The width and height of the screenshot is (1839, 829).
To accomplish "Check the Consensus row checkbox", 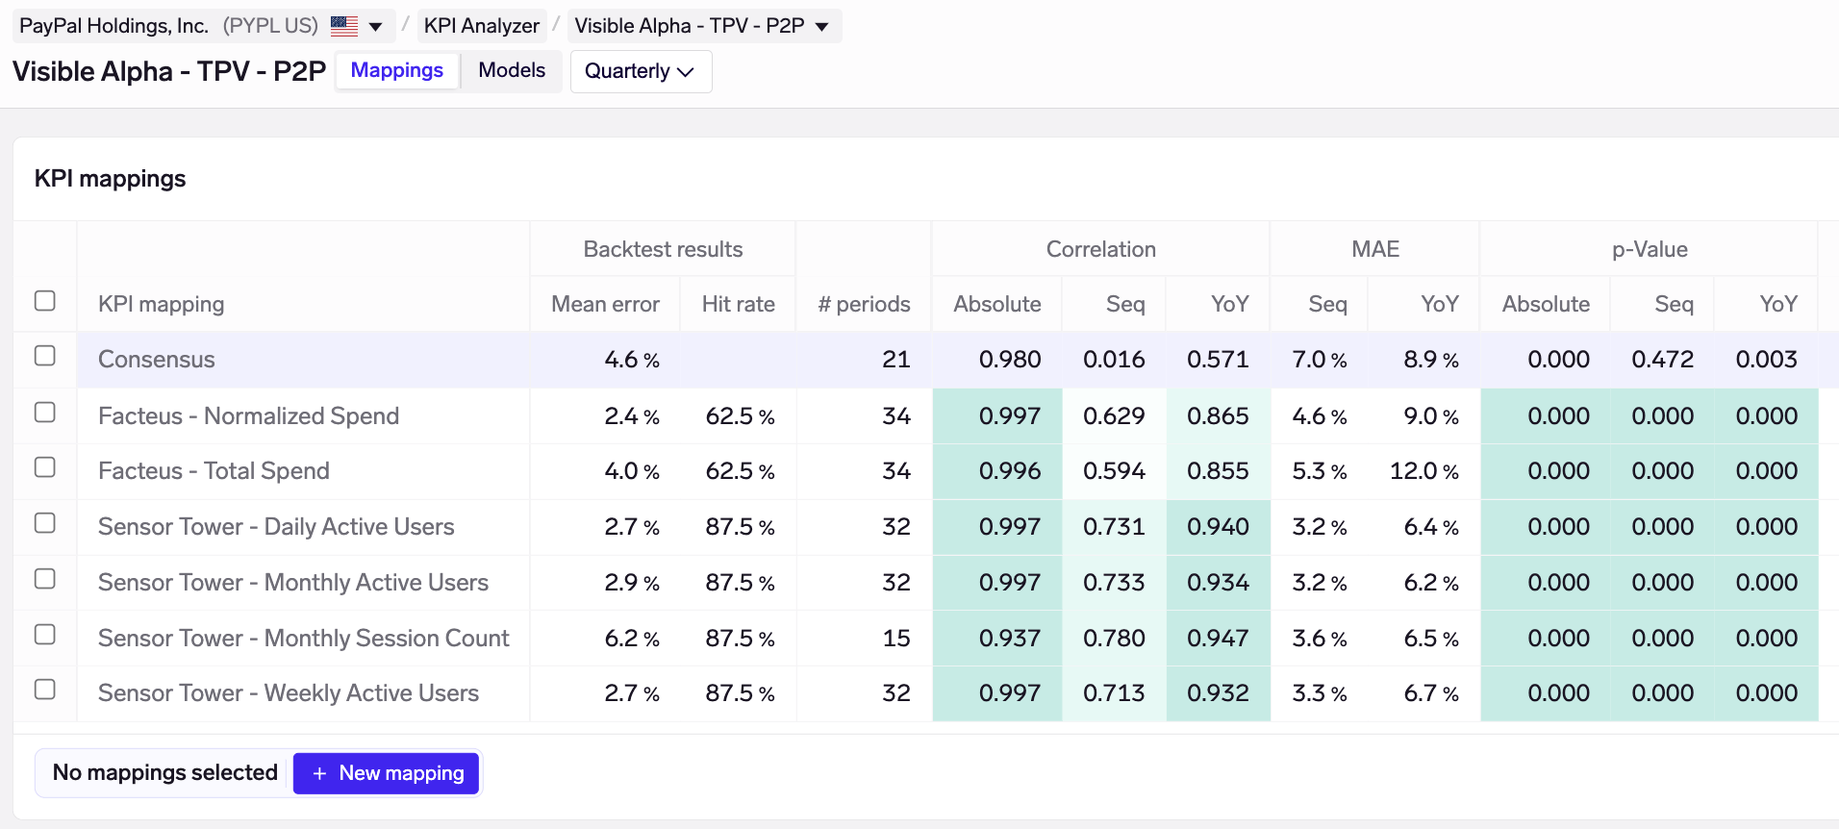I will 44,356.
